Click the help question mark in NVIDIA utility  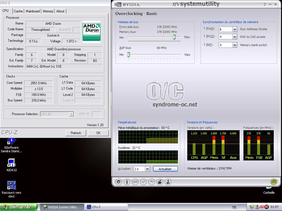tap(265, 4)
